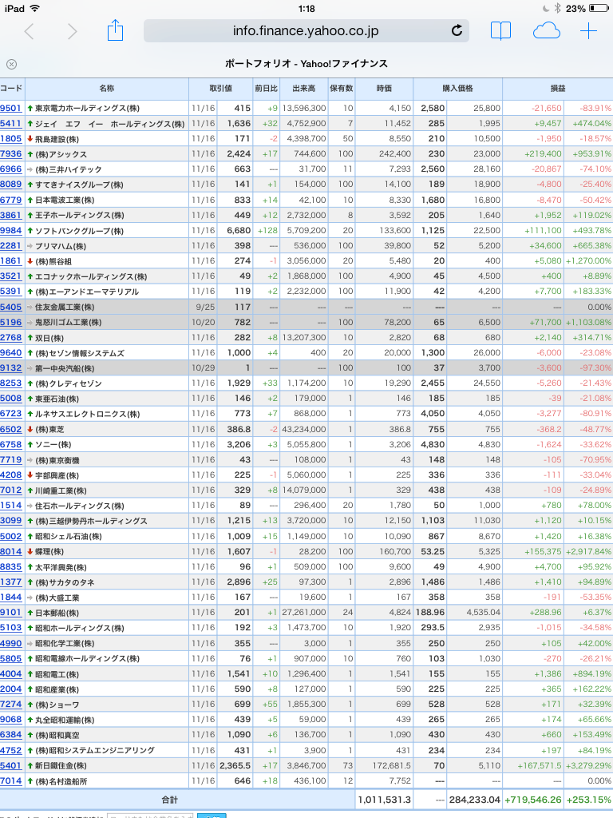Select the ソフトバンクグループ(株) name cell

(x=107, y=231)
